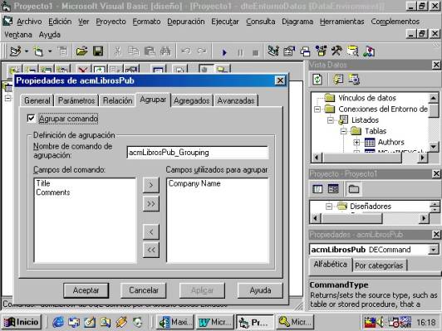Select Company Name in the grouping fields list
The image size is (442, 331).
click(x=194, y=183)
